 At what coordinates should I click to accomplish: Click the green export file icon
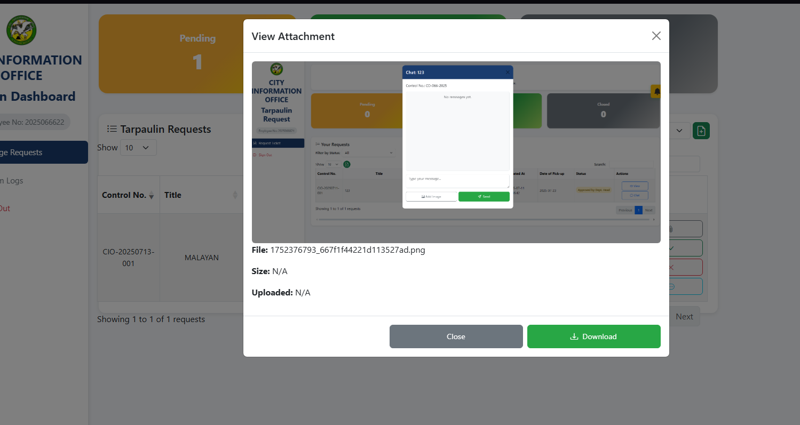(x=701, y=131)
